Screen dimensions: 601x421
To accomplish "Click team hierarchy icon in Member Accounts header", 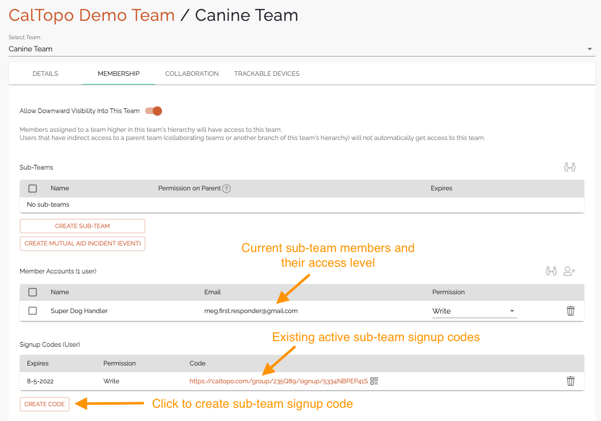I will pyautogui.click(x=551, y=271).
